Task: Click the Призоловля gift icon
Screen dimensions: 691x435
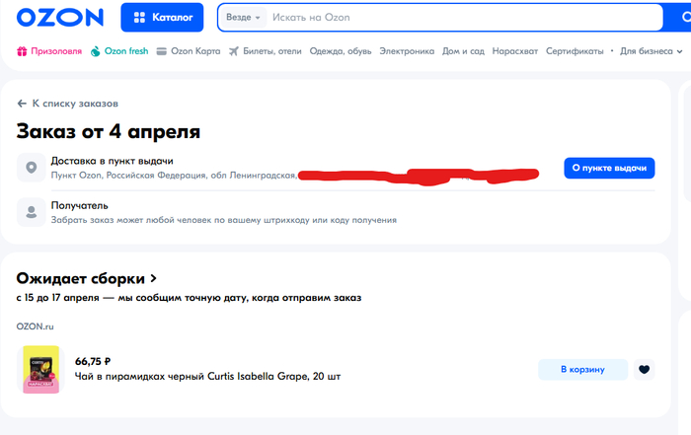Action: 22,51
